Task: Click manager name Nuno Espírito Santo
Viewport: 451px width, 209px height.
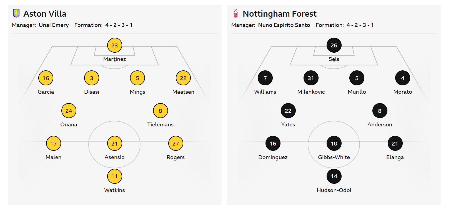Action: [x=284, y=25]
